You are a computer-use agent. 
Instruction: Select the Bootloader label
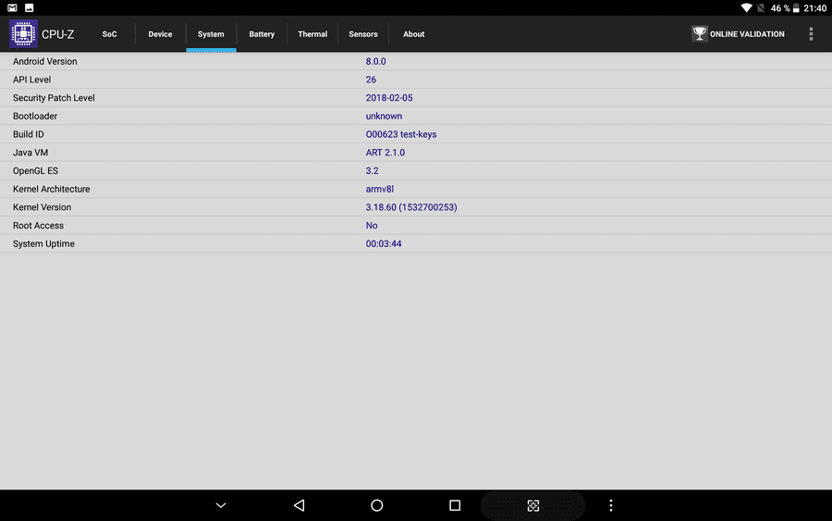35,116
